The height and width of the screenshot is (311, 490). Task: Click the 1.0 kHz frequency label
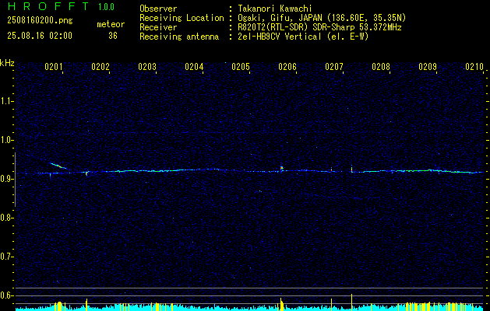pos(6,140)
